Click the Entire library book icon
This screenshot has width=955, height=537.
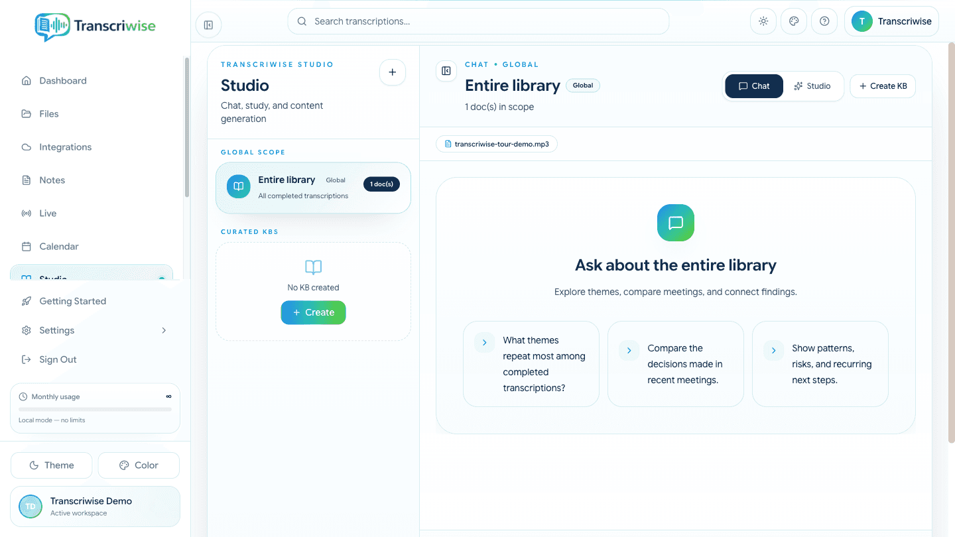click(x=239, y=186)
